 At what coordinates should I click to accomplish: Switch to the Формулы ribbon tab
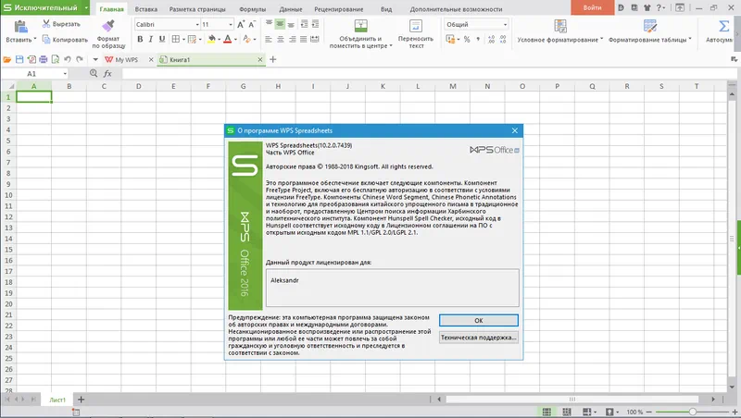252,7
